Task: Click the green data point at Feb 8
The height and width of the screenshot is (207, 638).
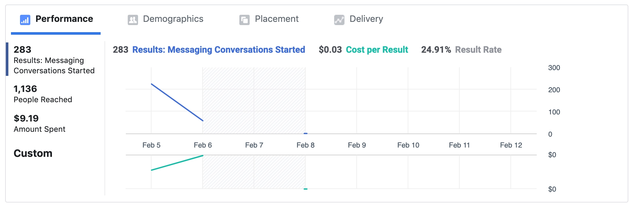Action: pos(305,189)
